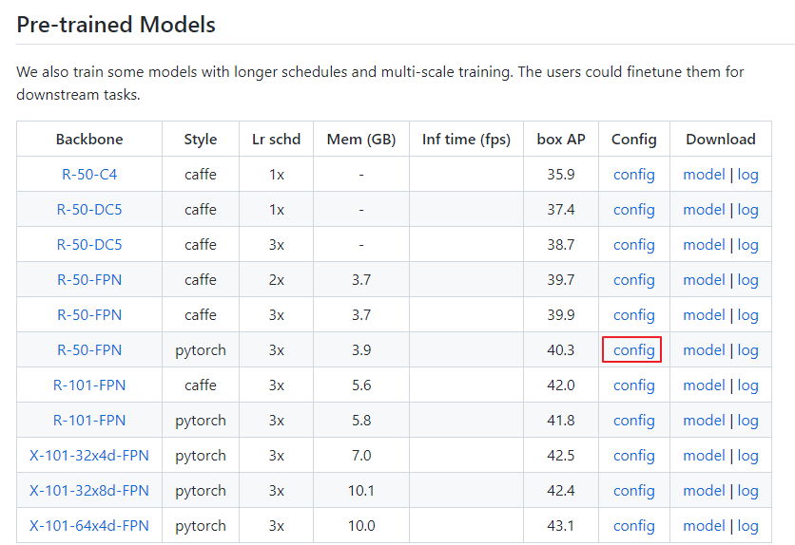Click the Style column header
The width and height of the screenshot is (795, 545).
[x=201, y=140]
